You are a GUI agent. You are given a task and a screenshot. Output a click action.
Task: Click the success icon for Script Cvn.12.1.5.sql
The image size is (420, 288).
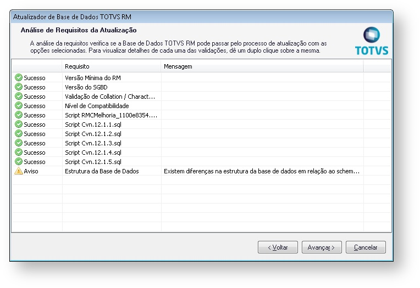click(19, 162)
